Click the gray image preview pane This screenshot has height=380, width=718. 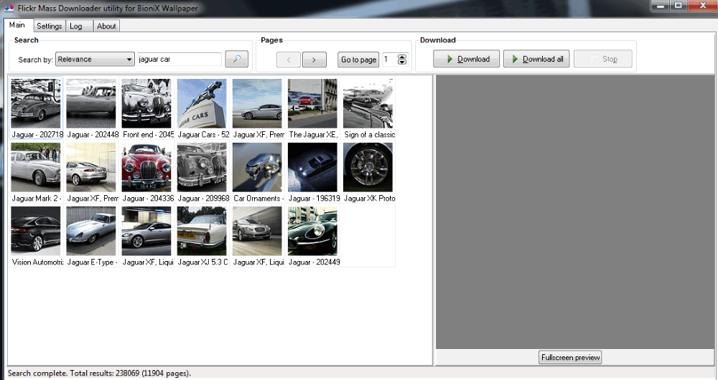click(x=575, y=212)
